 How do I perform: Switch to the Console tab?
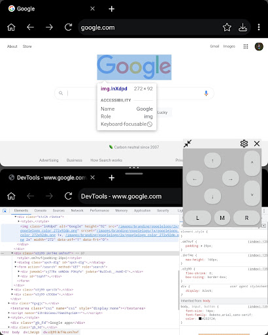point(41,211)
